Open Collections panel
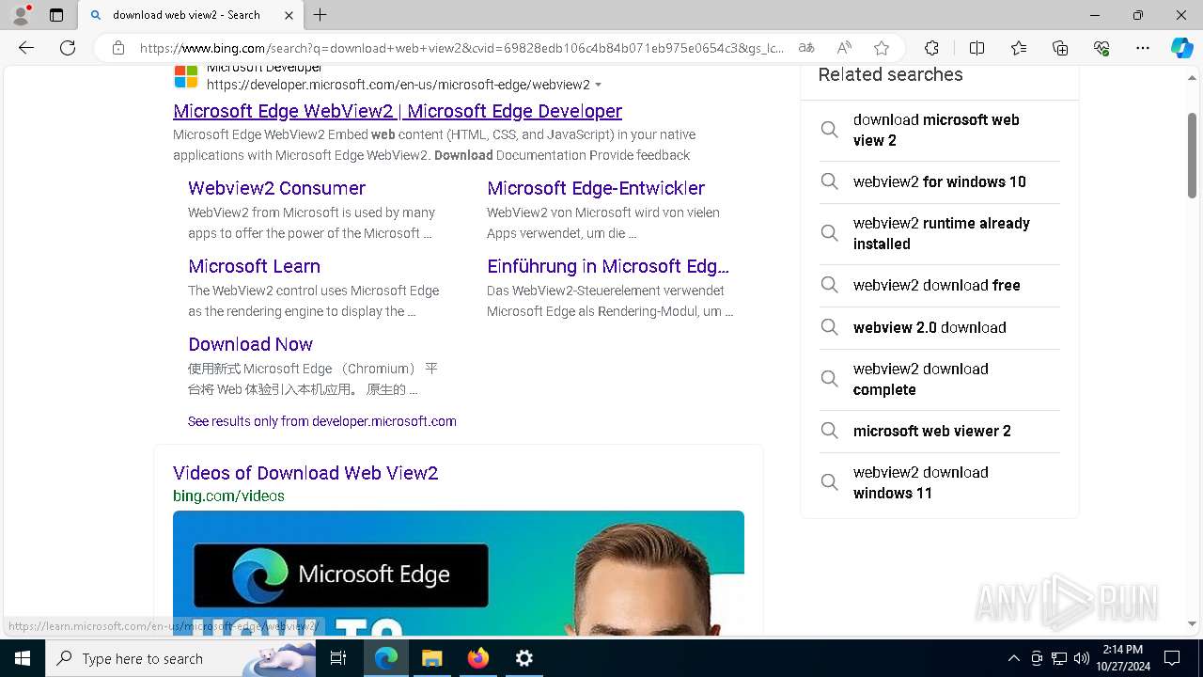 coord(1060,48)
